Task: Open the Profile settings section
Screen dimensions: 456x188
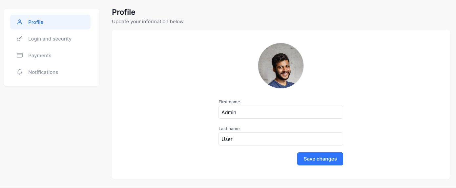Action: coord(36,22)
